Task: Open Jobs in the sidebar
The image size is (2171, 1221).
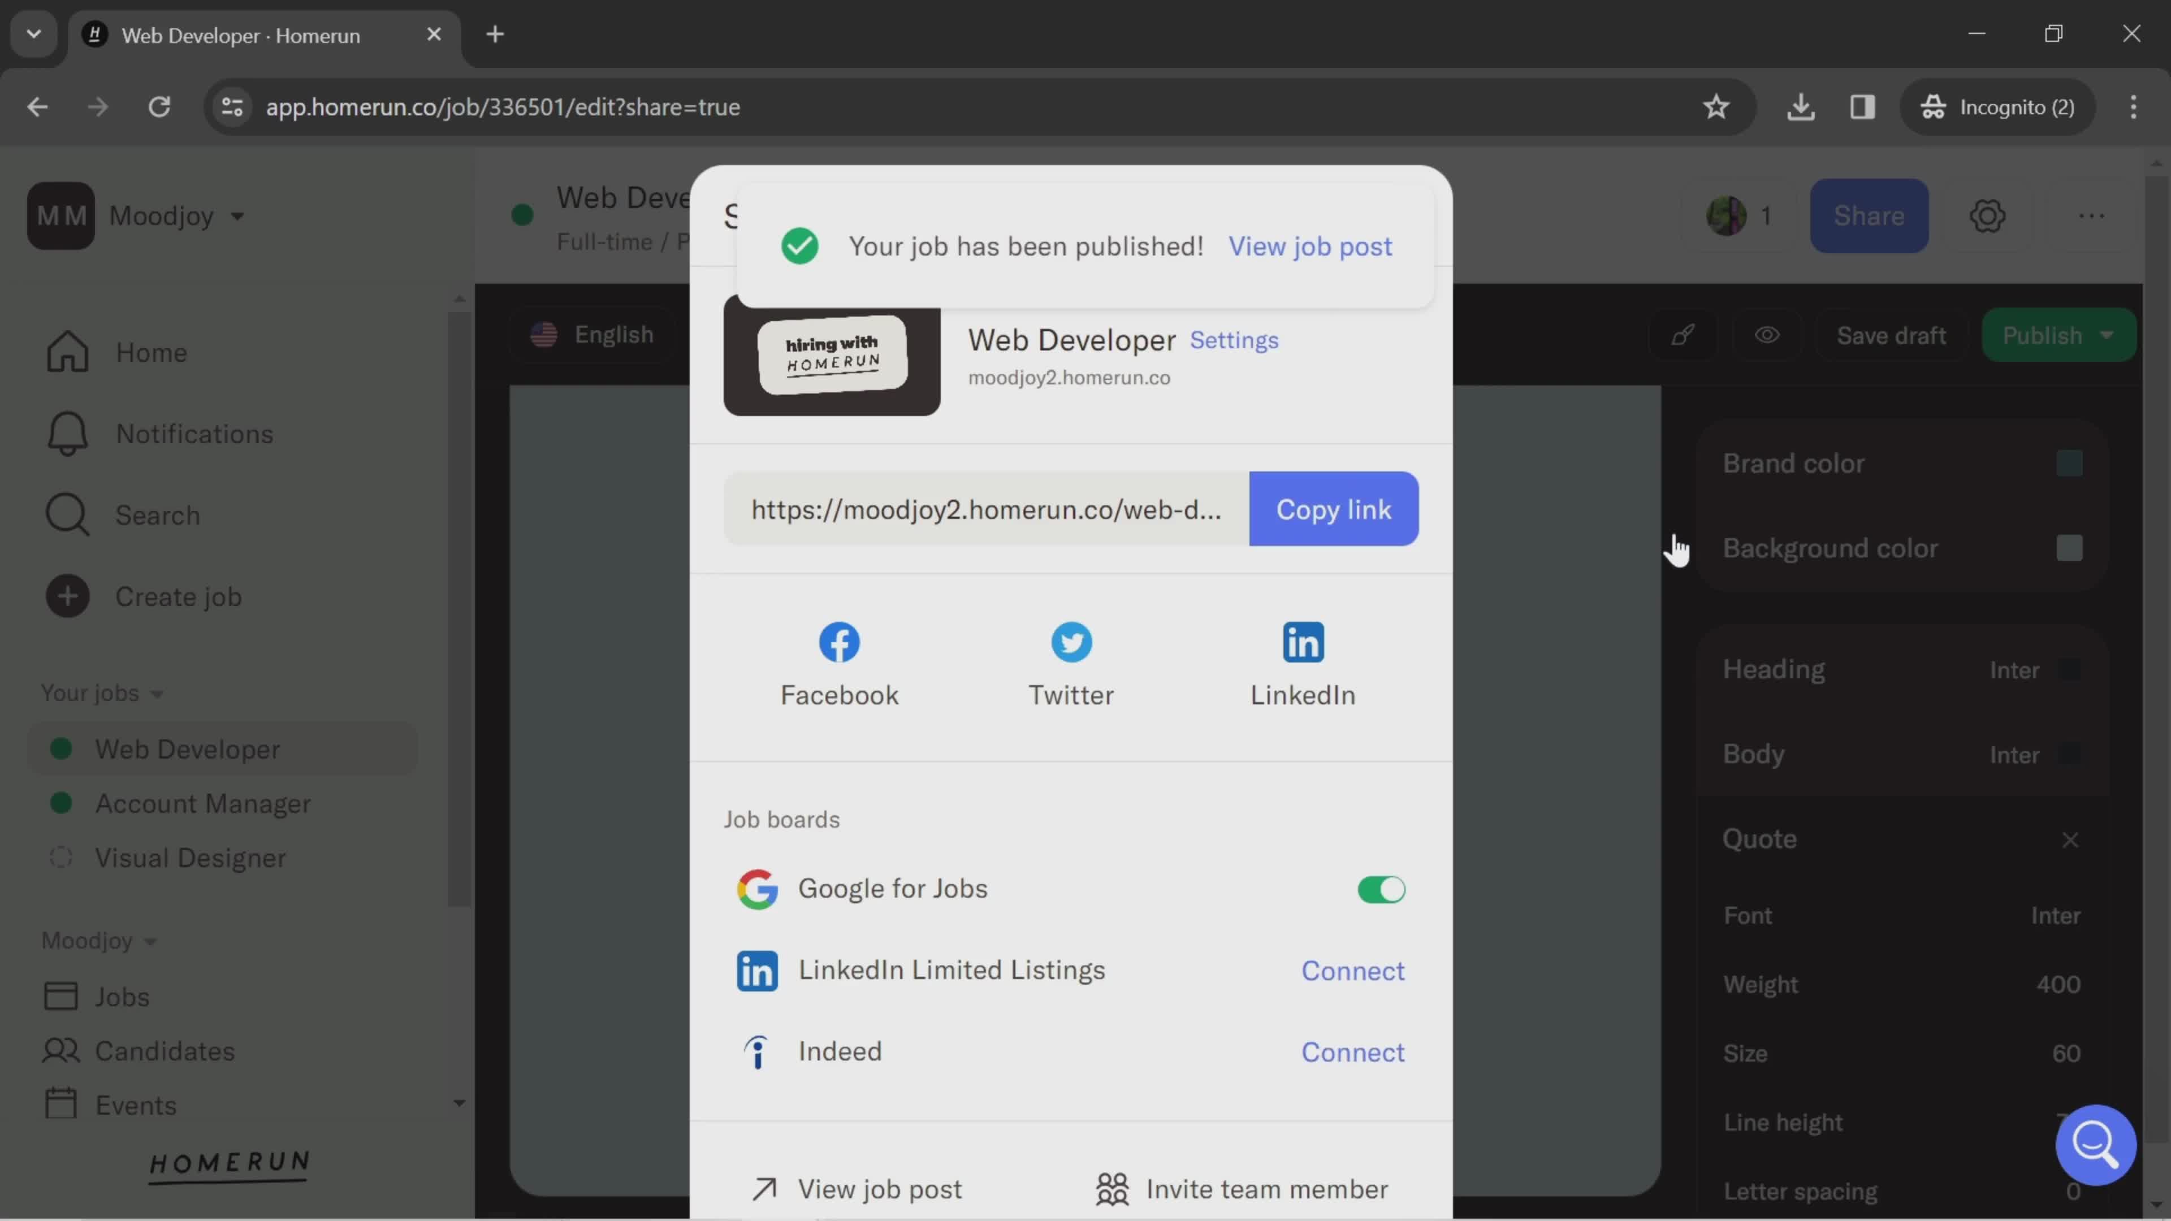Action: 96,997
